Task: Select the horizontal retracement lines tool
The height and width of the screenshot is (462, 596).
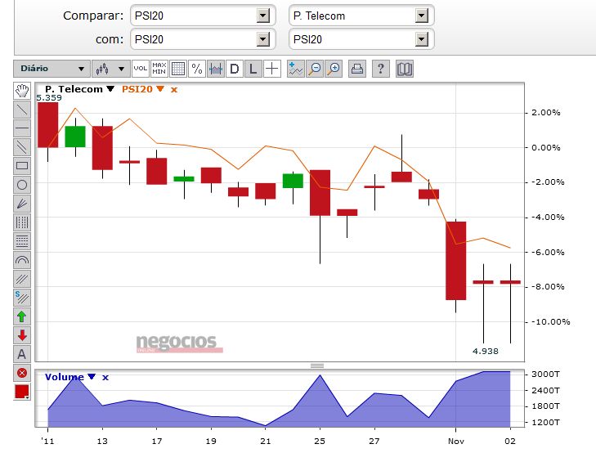Action: (x=22, y=241)
